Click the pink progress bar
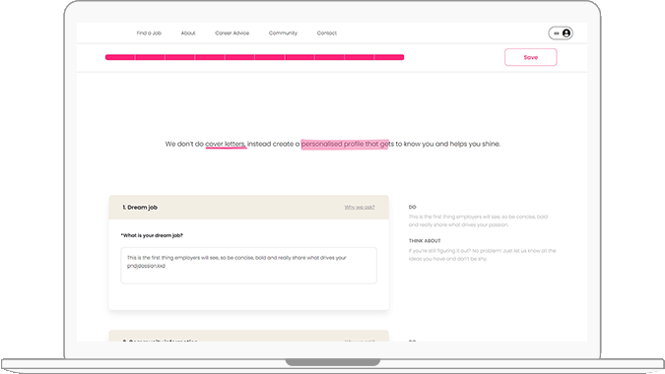Screen dimensions: 665x374 254,57
